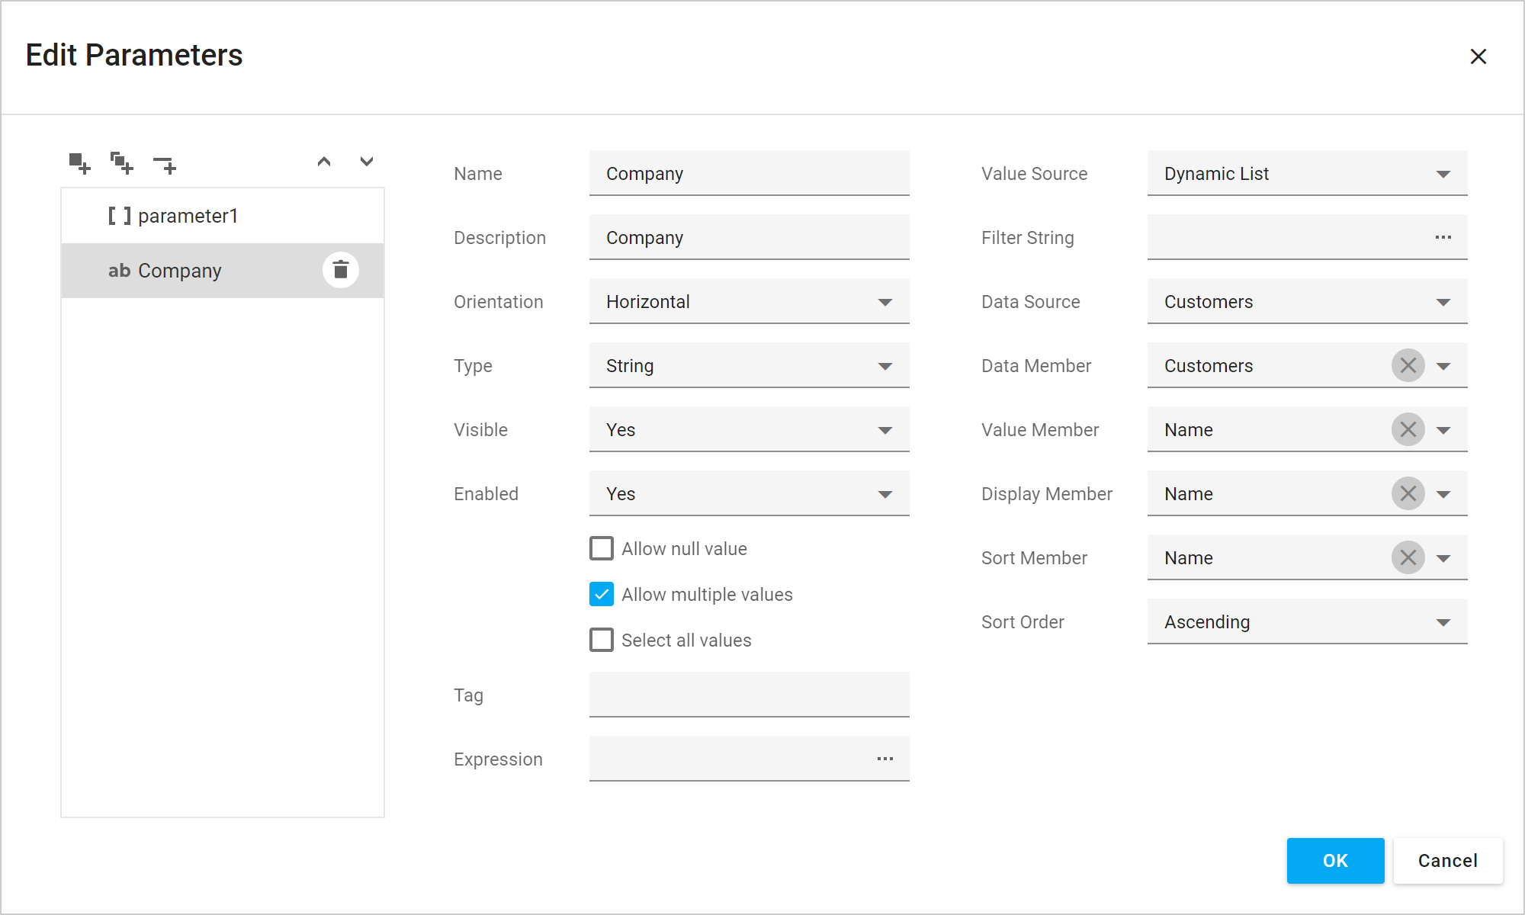Uncheck Allow multiple values

click(x=601, y=594)
